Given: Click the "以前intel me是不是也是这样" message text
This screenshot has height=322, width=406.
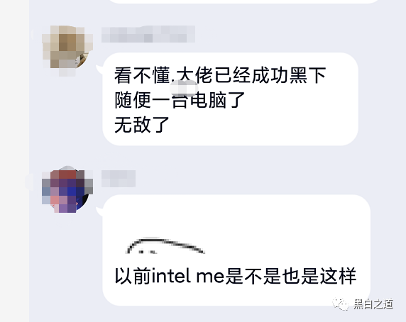Looking at the screenshot, I should point(236,276).
